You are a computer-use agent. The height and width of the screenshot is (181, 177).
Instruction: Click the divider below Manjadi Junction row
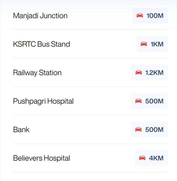(90, 30)
